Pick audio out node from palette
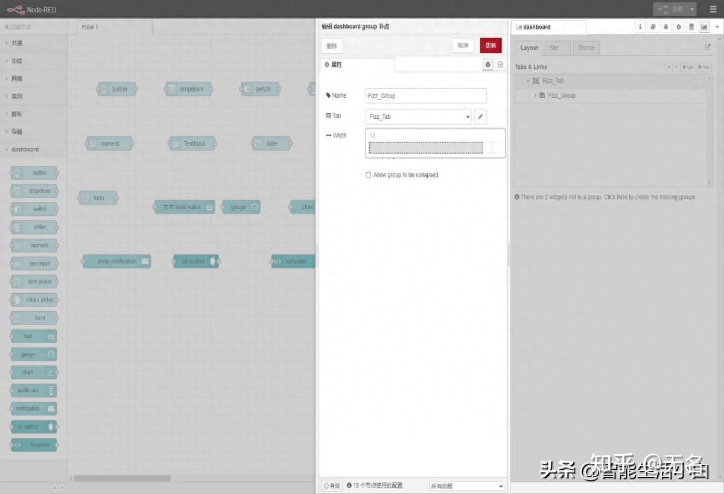This screenshot has width=724, height=494. (34, 390)
